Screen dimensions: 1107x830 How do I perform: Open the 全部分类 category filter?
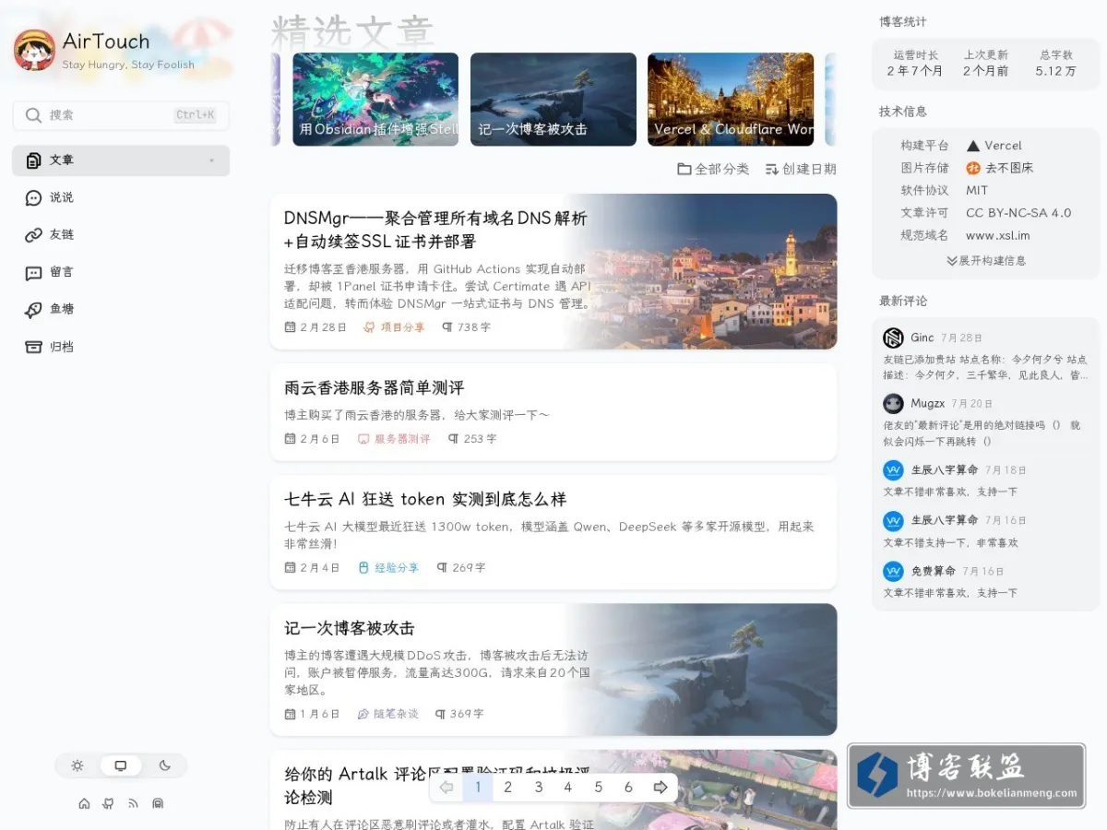click(x=713, y=169)
